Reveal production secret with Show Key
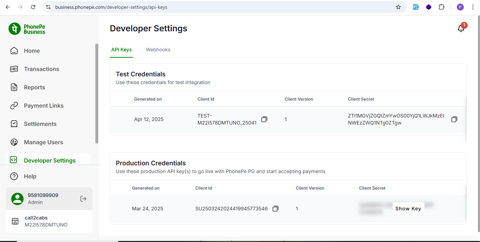 coord(408,209)
